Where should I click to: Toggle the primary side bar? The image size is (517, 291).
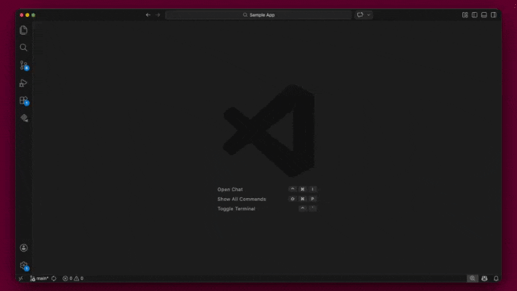[475, 15]
